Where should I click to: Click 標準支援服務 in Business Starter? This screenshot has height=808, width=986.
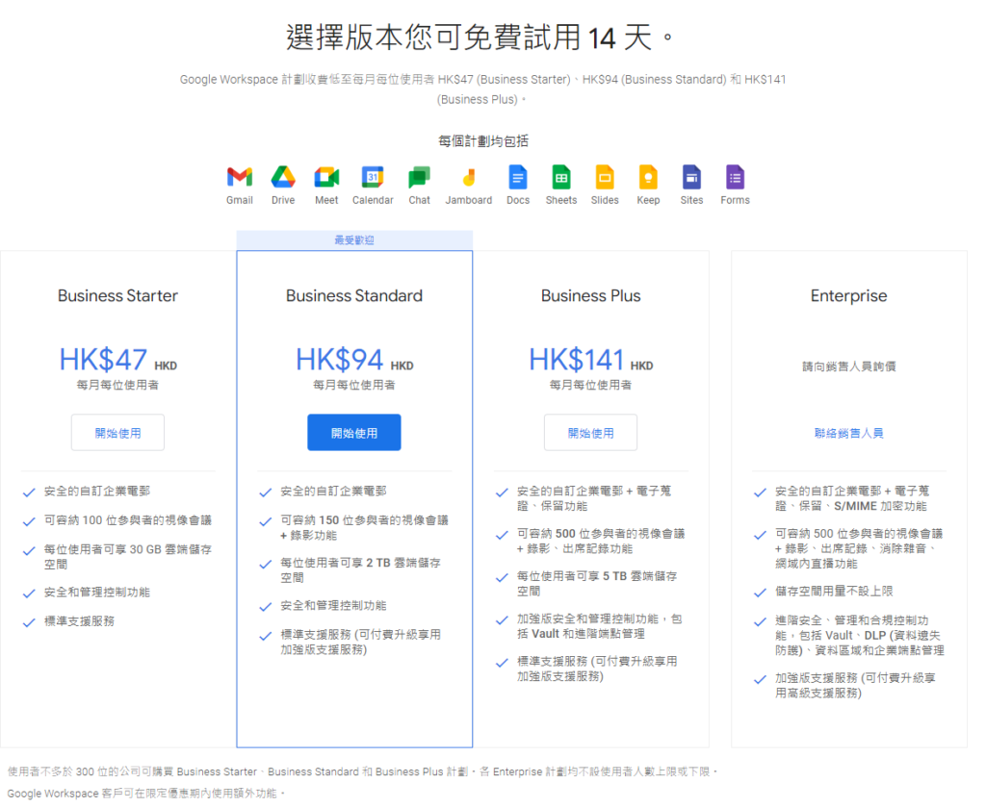coord(79,621)
